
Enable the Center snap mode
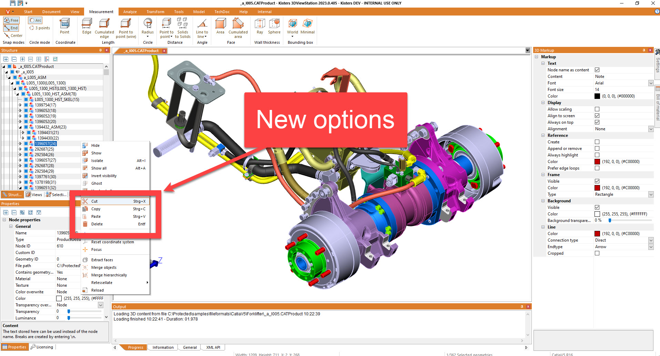click(13, 35)
